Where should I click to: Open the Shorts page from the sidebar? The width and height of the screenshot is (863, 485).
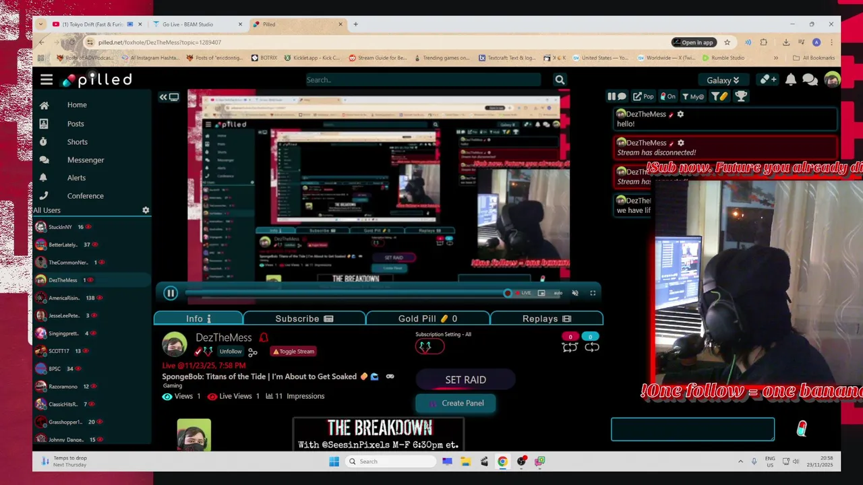pyautogui.click(x=78, y=142)
